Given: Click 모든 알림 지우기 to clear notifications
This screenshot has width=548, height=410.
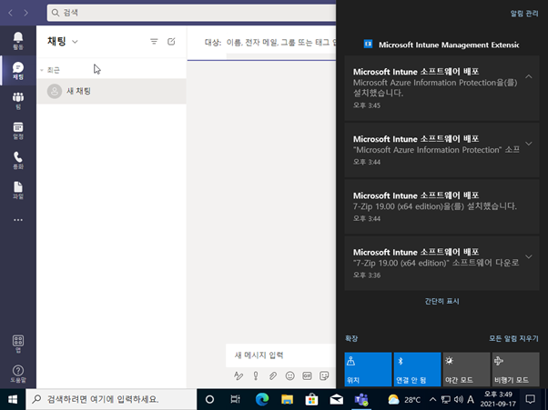Looking at the screenshot, I should tap(513, 338).
